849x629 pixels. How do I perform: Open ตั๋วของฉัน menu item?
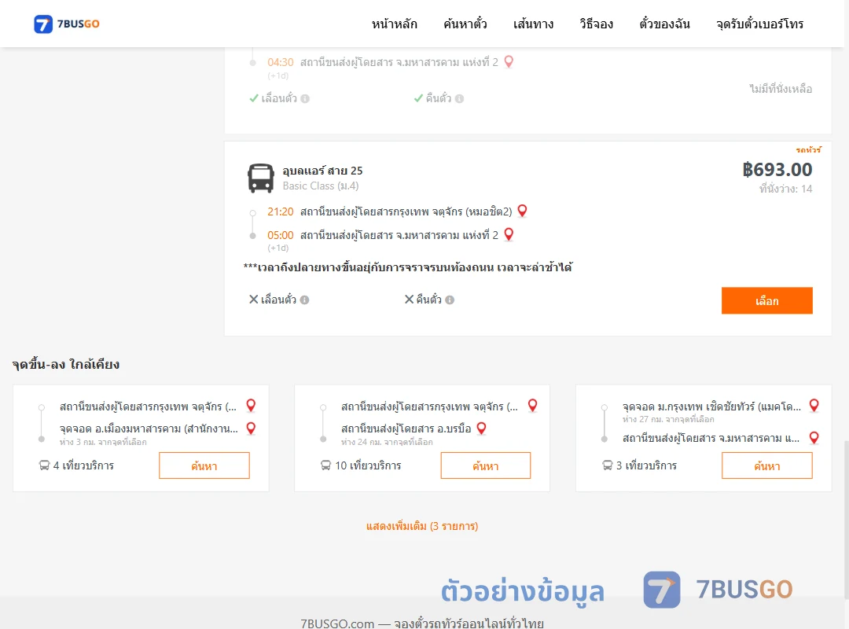click(664, 24)
